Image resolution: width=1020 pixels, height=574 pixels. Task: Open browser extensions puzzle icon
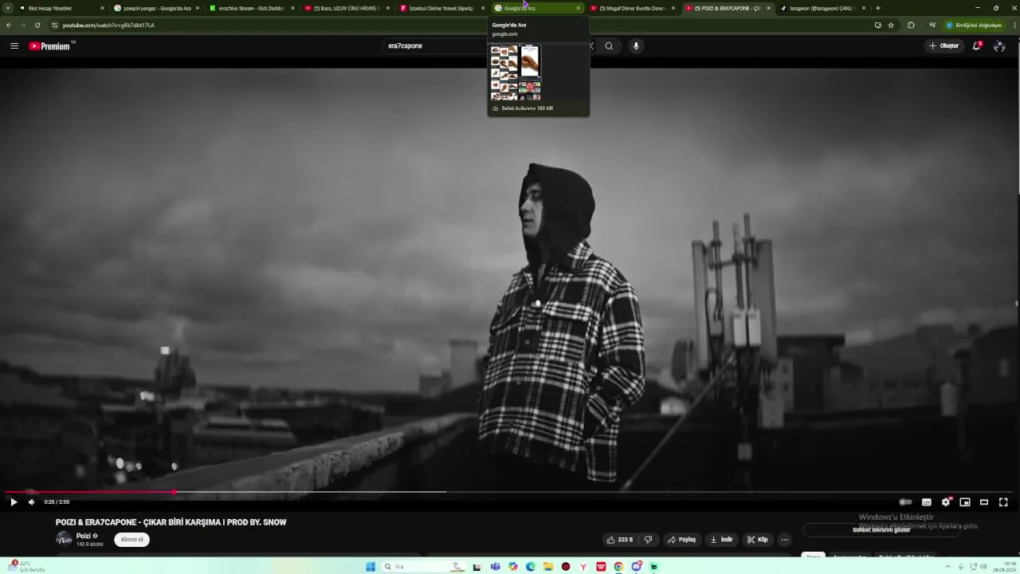click(x=911, y=25)
